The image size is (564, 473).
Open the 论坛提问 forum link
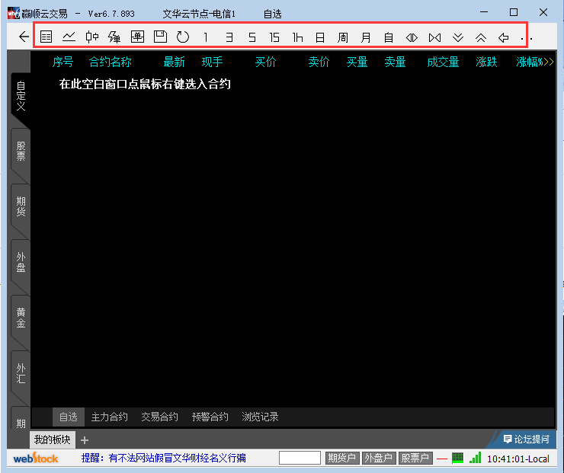[526, 439]
